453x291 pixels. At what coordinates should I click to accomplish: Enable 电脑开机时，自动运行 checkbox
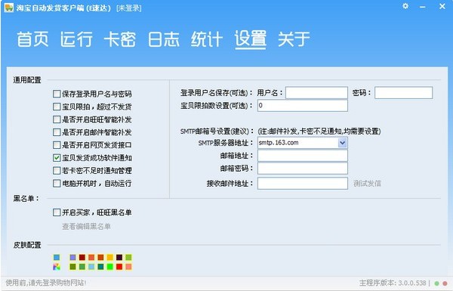(57, 183)
